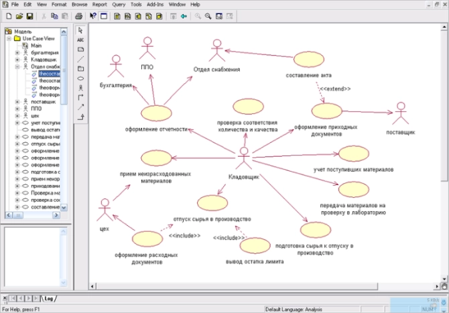Image resolution: width=449 pixels, height=313 pixels.
Task: Select the highlighted thecостав association item
Action: point(49,74)
